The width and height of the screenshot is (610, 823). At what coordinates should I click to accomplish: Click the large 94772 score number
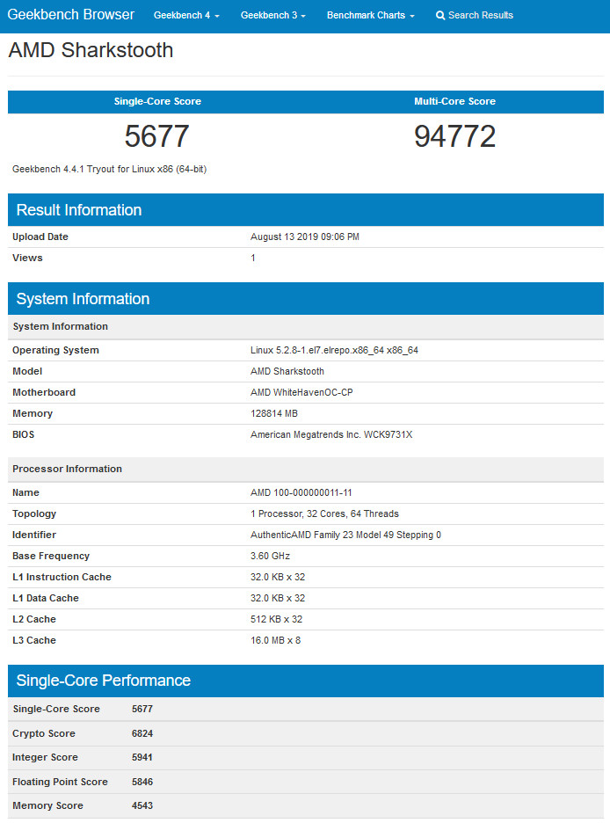coord(454,136)
